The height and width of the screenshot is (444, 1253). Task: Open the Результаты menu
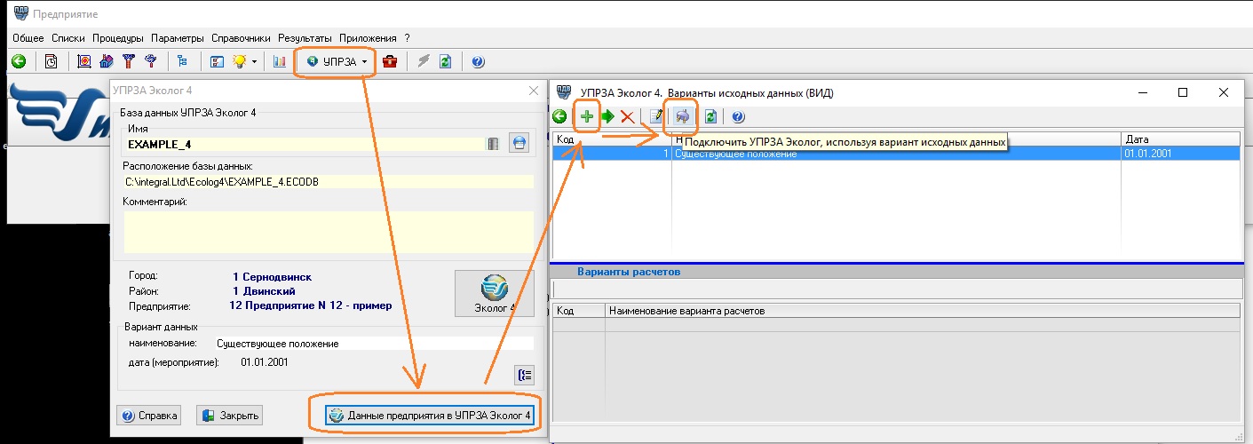(305, 38)
